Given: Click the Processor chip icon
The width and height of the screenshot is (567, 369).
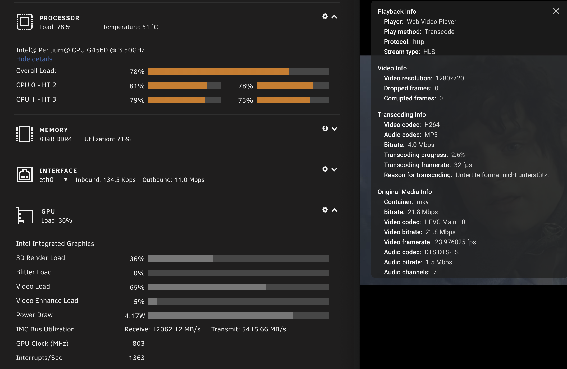Looking at the screenshot, I should (25, 22).
